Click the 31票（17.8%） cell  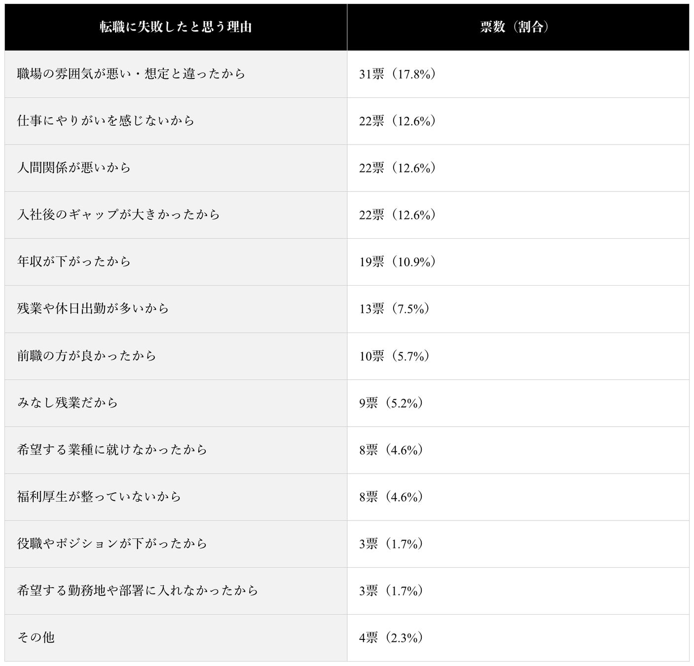pos(398,74)
